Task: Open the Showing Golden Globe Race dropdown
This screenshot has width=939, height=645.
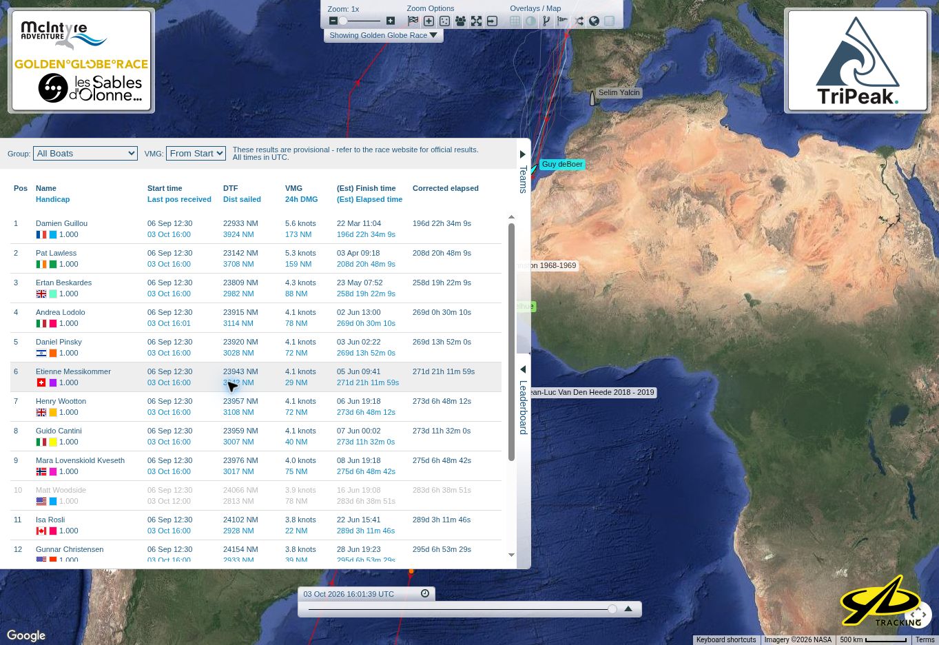Action: [x=383, y=35]
